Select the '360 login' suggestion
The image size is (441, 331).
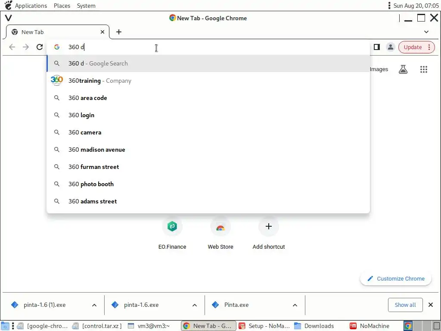(x=208, y=115)
